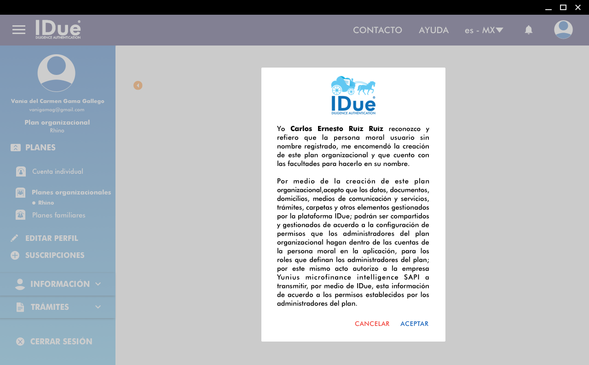The width and height of the screenshot is (589, 365).
Task: Open the Contacto menu item
Action: point(377,30)
